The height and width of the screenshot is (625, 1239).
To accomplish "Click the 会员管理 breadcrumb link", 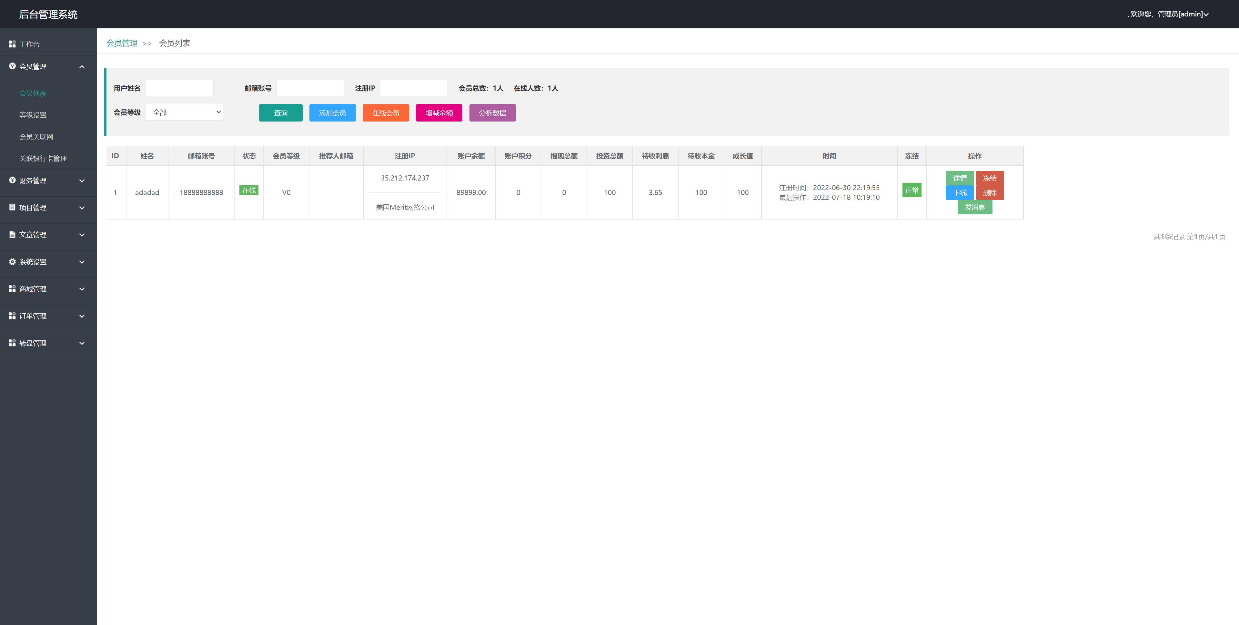I will pos(122,43).
